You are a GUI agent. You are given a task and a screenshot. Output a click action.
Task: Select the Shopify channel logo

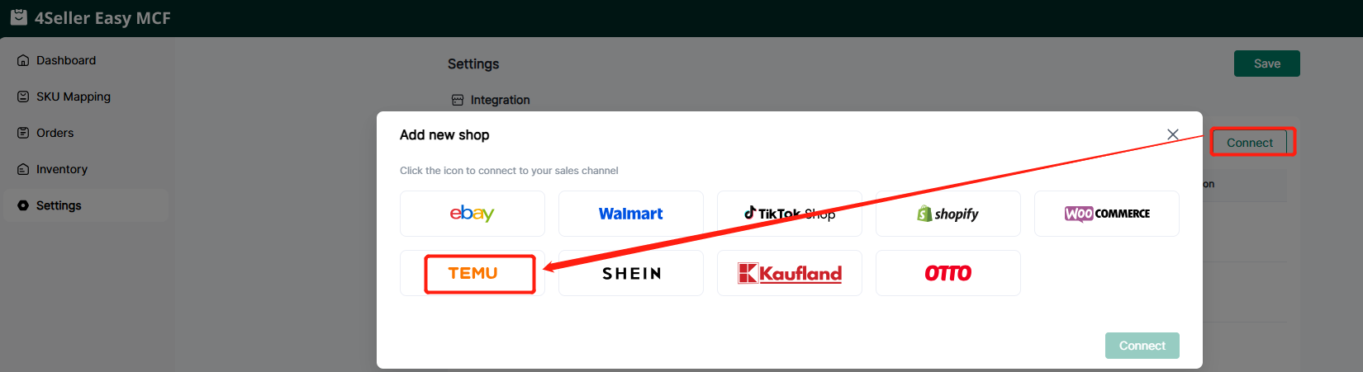coord(947,214)
